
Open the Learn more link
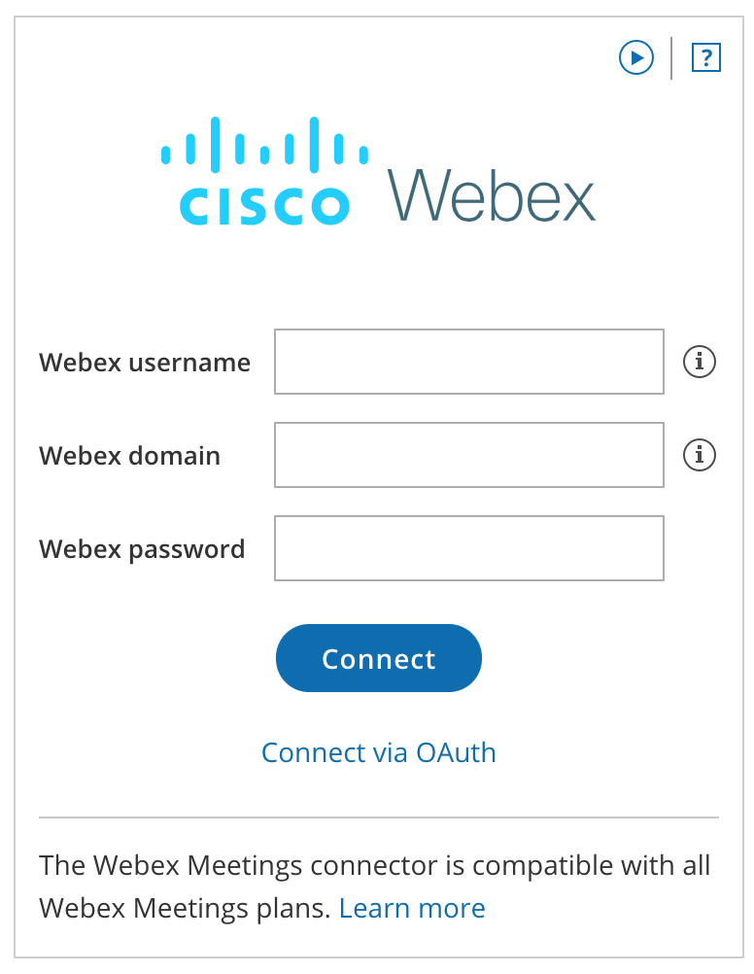point(412,908)
